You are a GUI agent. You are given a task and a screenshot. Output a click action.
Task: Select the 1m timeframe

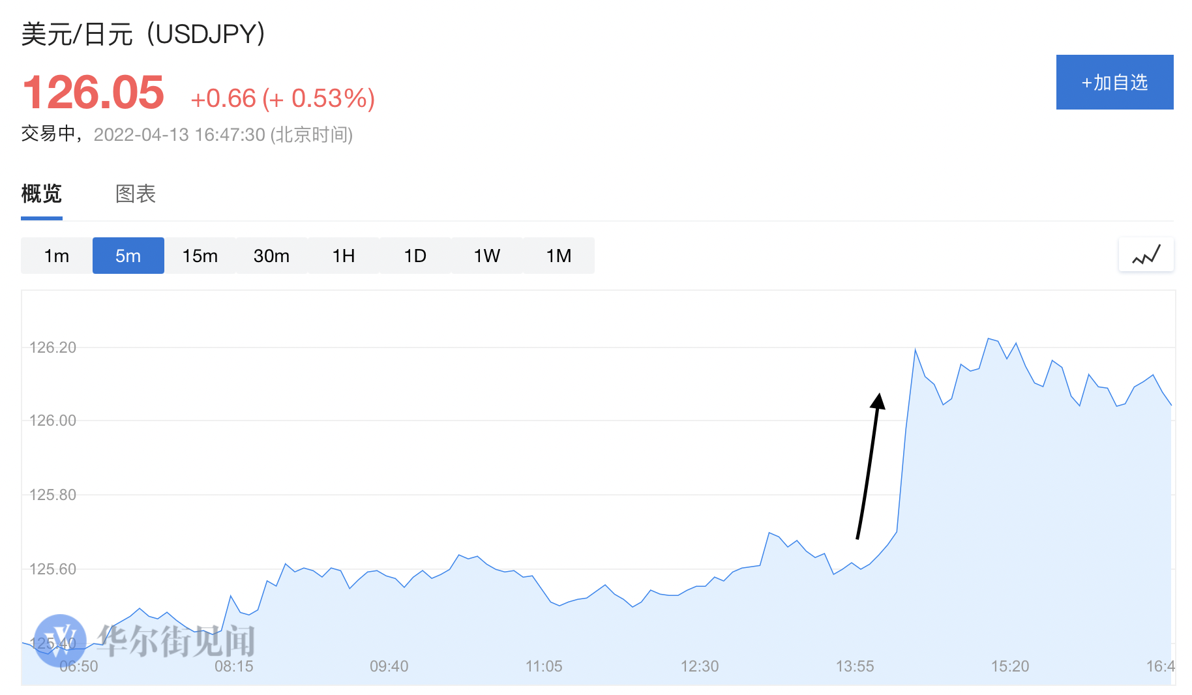[x=57, y=256]
